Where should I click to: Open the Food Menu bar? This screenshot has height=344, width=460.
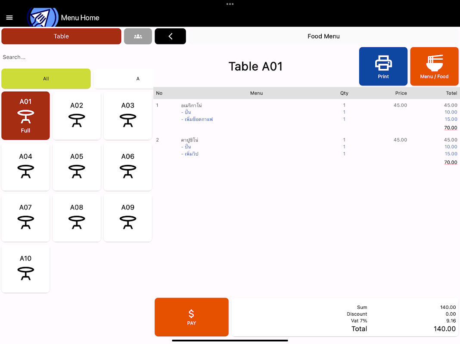click(x=323, y=36)
